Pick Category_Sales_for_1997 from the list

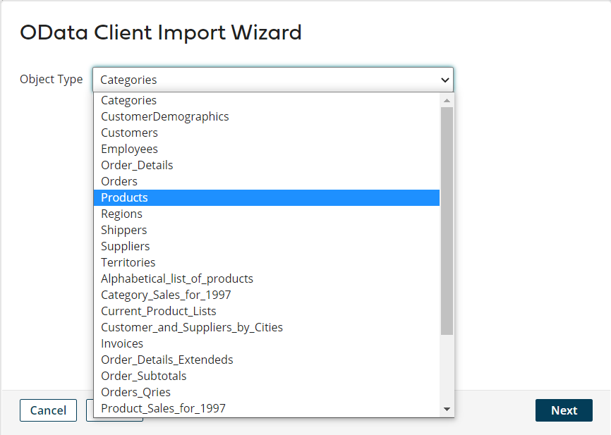166,295
